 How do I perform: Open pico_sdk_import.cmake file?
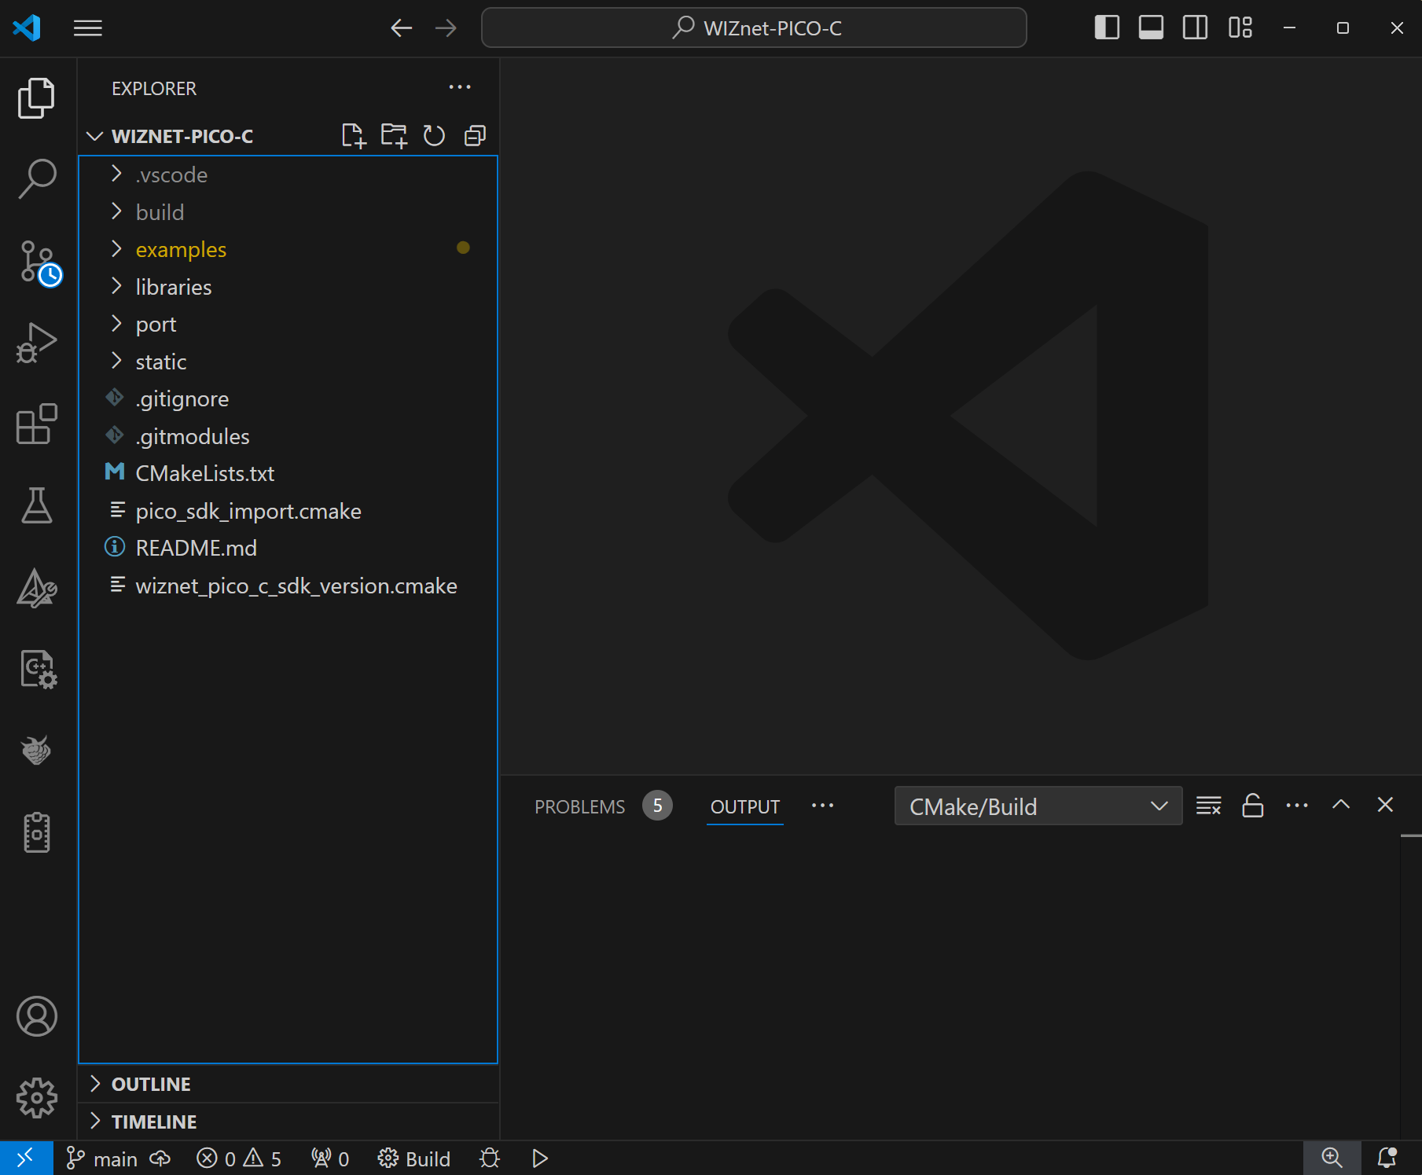pyautogui.click(x=288, y=511)
